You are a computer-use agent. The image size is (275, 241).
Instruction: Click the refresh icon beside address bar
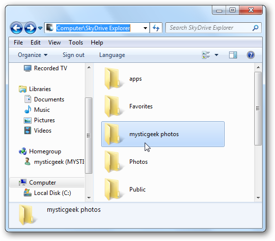[x=156, y=28]
